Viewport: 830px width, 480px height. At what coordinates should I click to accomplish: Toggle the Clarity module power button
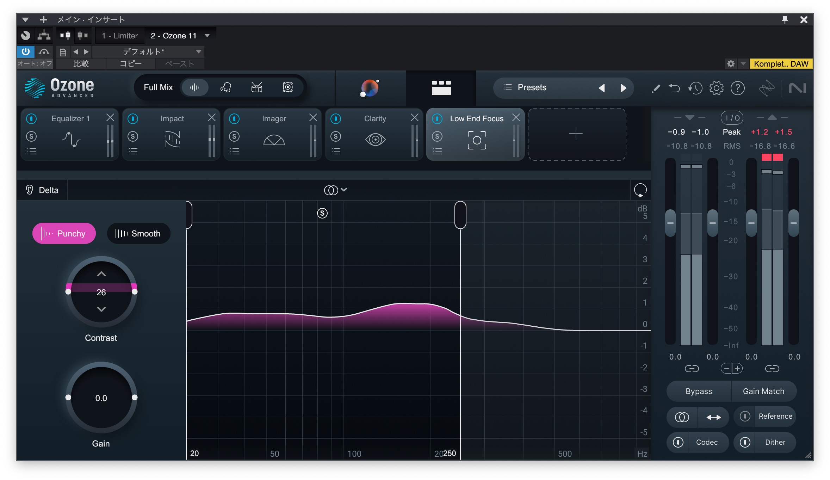336,119
